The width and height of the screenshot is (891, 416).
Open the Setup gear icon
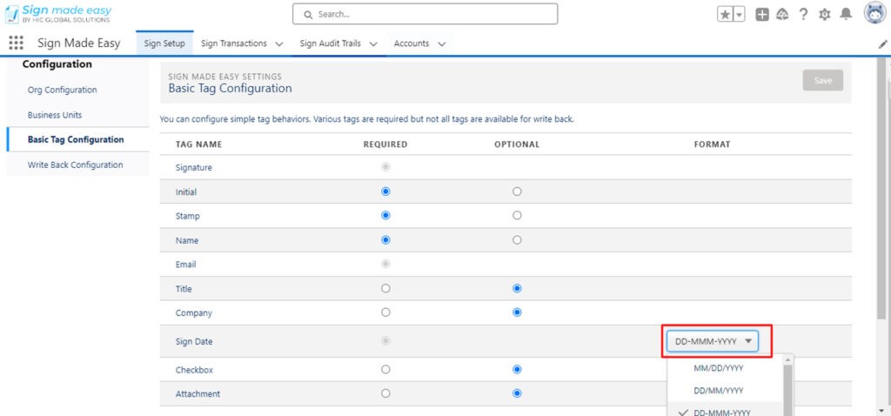pyautogui.click(x=824, y=15)
